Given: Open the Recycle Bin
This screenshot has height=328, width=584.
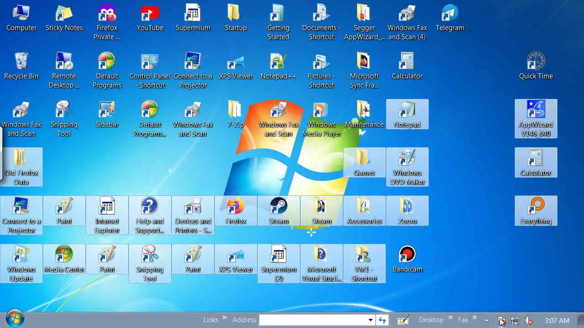Looking at the screenshot, I should 21,67.
